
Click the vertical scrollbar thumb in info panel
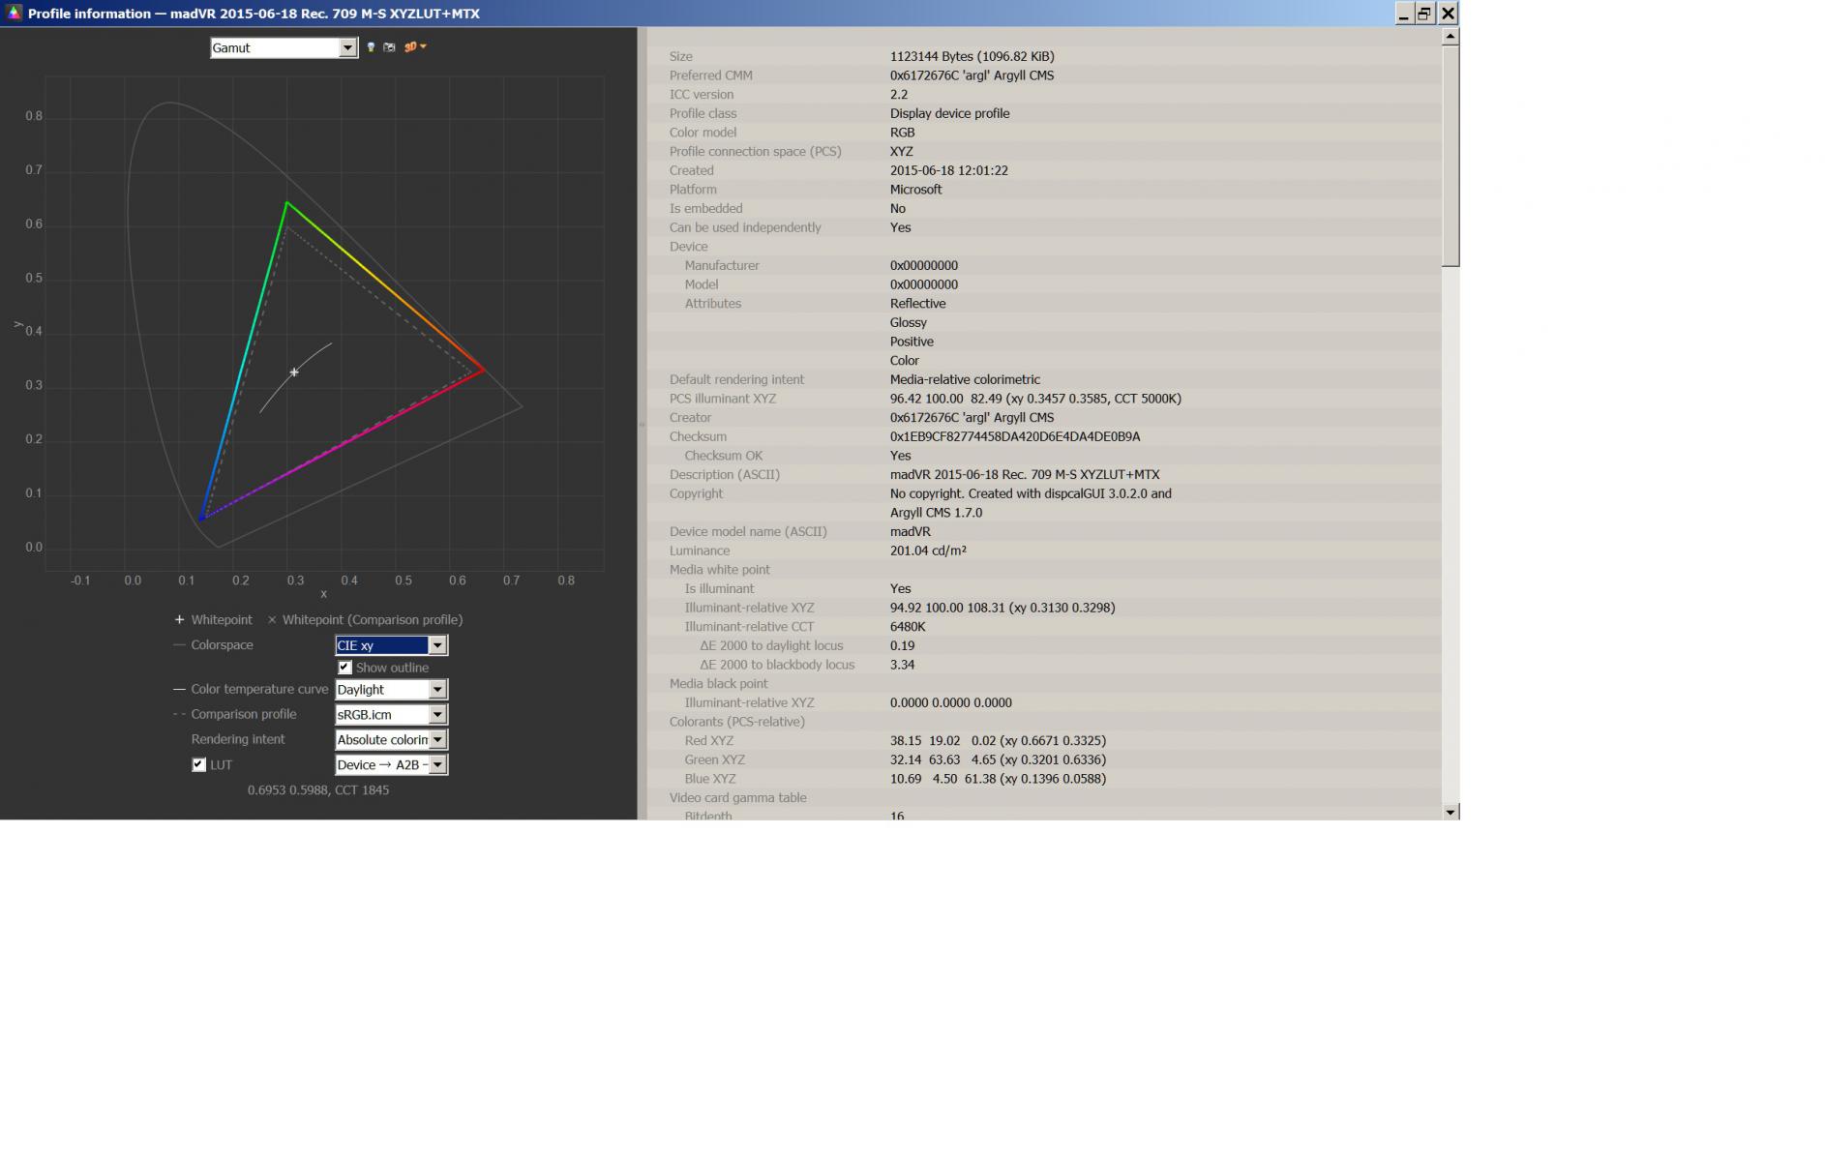click(1450, 155)
